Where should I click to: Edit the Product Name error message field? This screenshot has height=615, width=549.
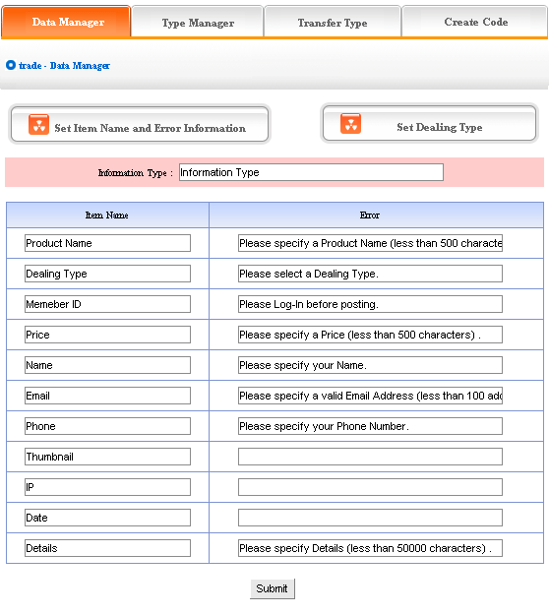pos(370,243)
